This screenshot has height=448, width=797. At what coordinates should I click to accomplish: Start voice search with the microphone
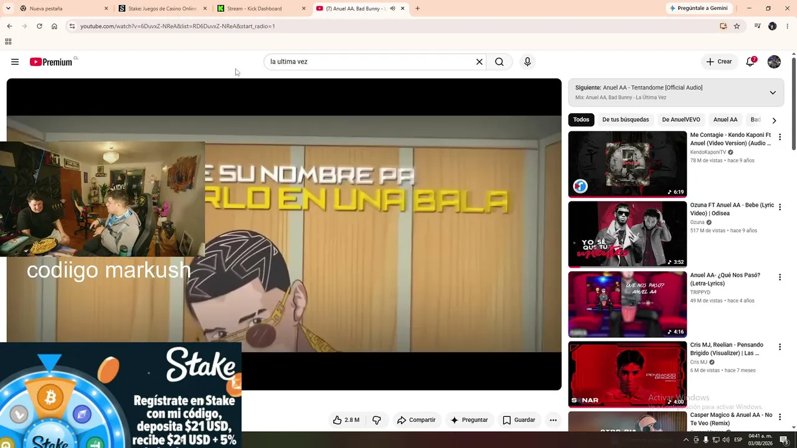[527, 62]
